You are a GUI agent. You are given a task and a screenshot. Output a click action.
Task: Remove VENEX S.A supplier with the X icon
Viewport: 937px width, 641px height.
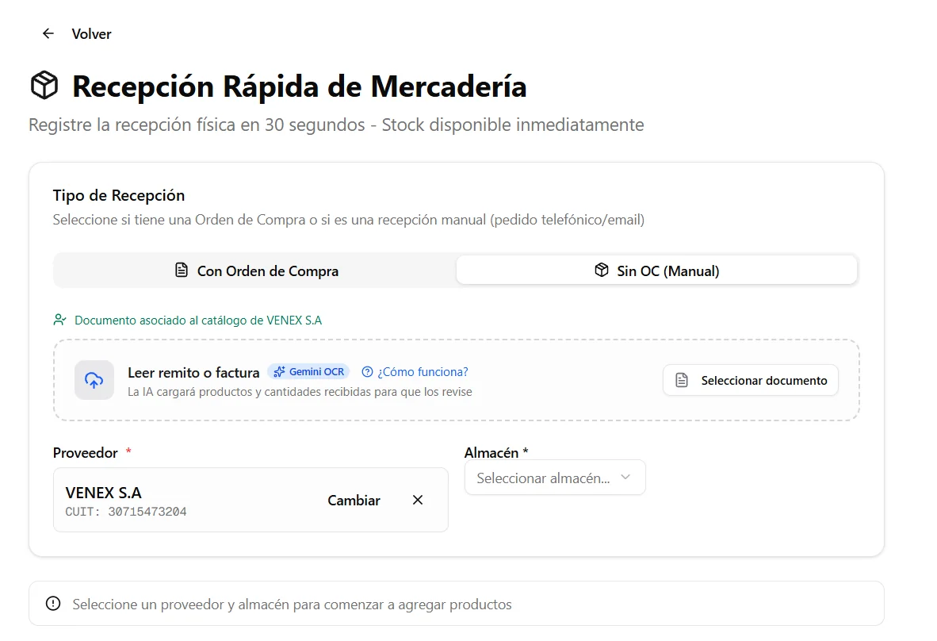(x=418, y=500)
